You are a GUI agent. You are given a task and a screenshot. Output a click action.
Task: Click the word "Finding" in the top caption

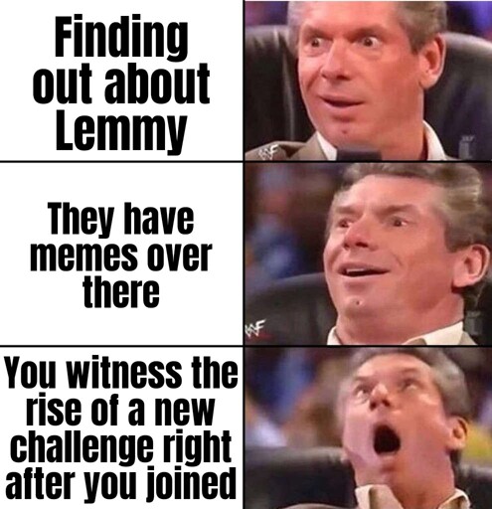pyautogui.click(x=121, y=37)
